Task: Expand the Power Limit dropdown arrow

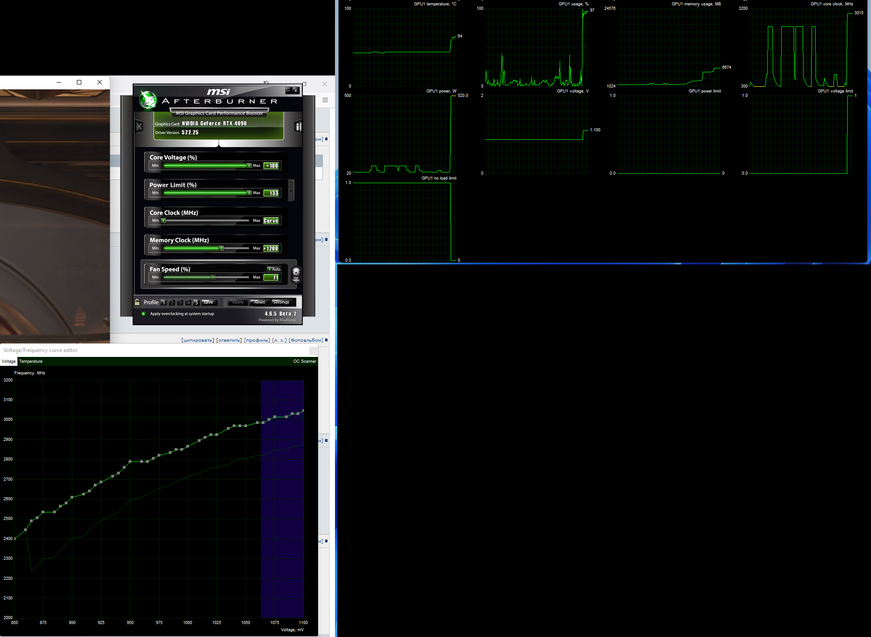Action: point(291,191)
